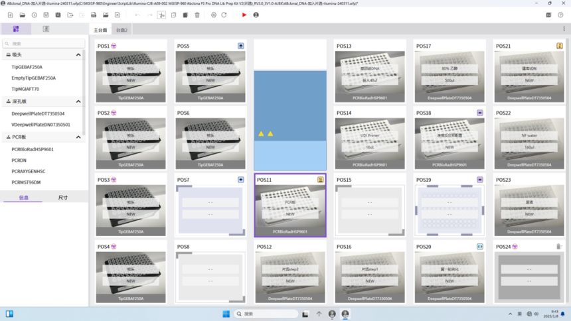Click the New file toolbar icon
The image size is (571, 321).
10,15
